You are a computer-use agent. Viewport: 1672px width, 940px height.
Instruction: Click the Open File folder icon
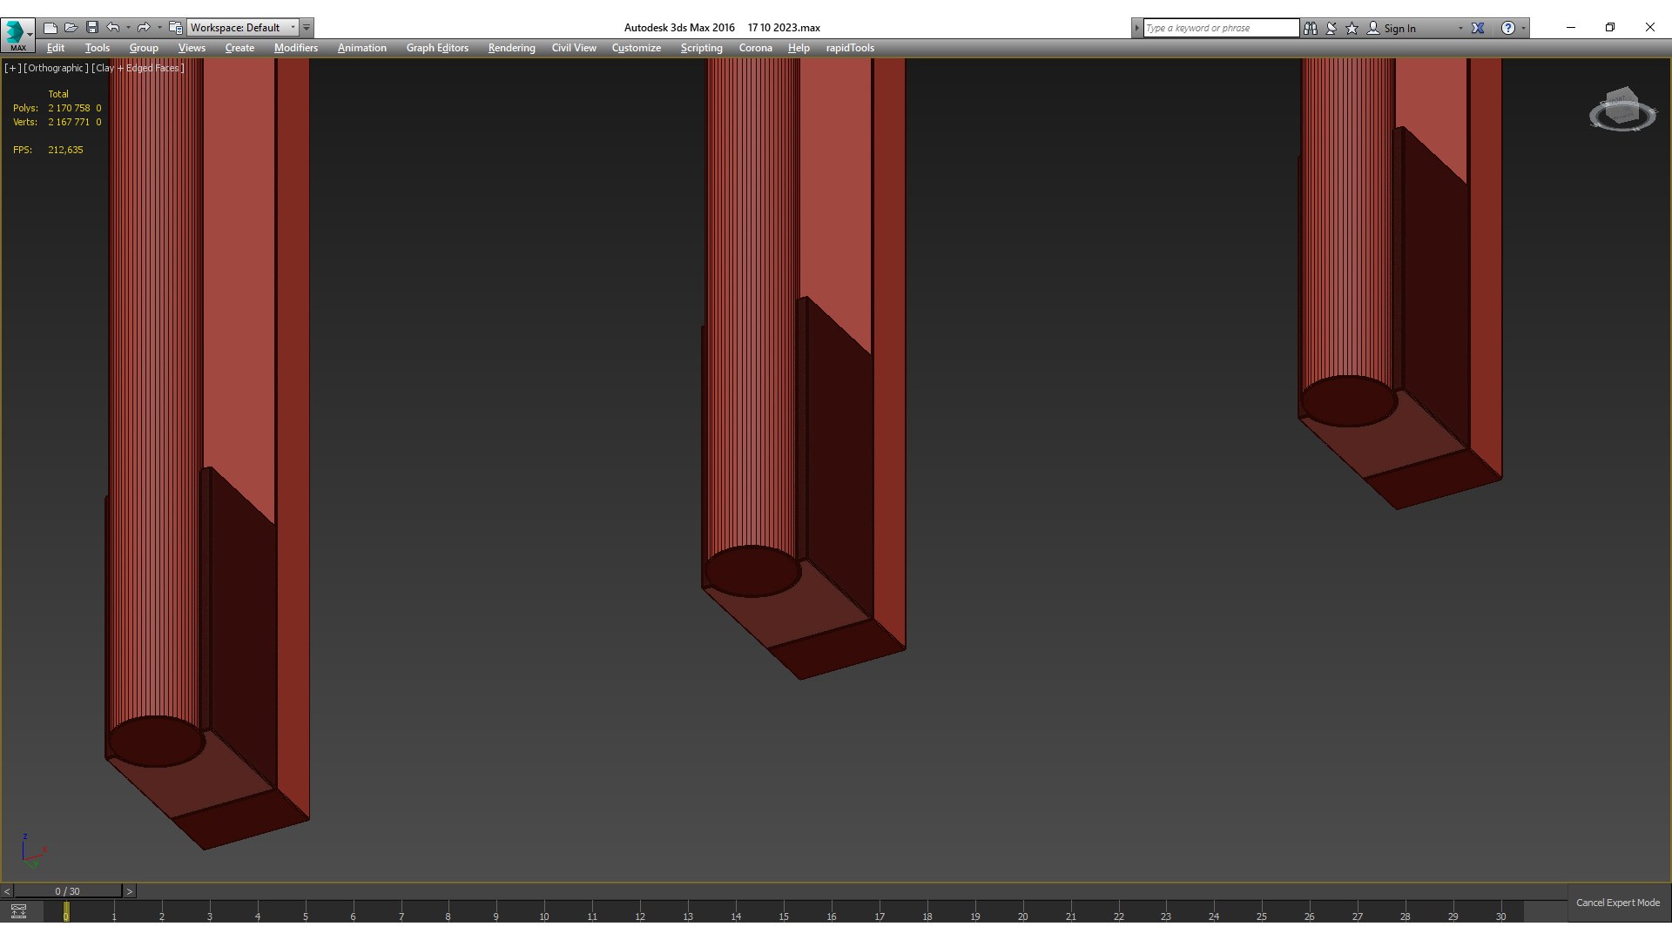coord(71,28)
